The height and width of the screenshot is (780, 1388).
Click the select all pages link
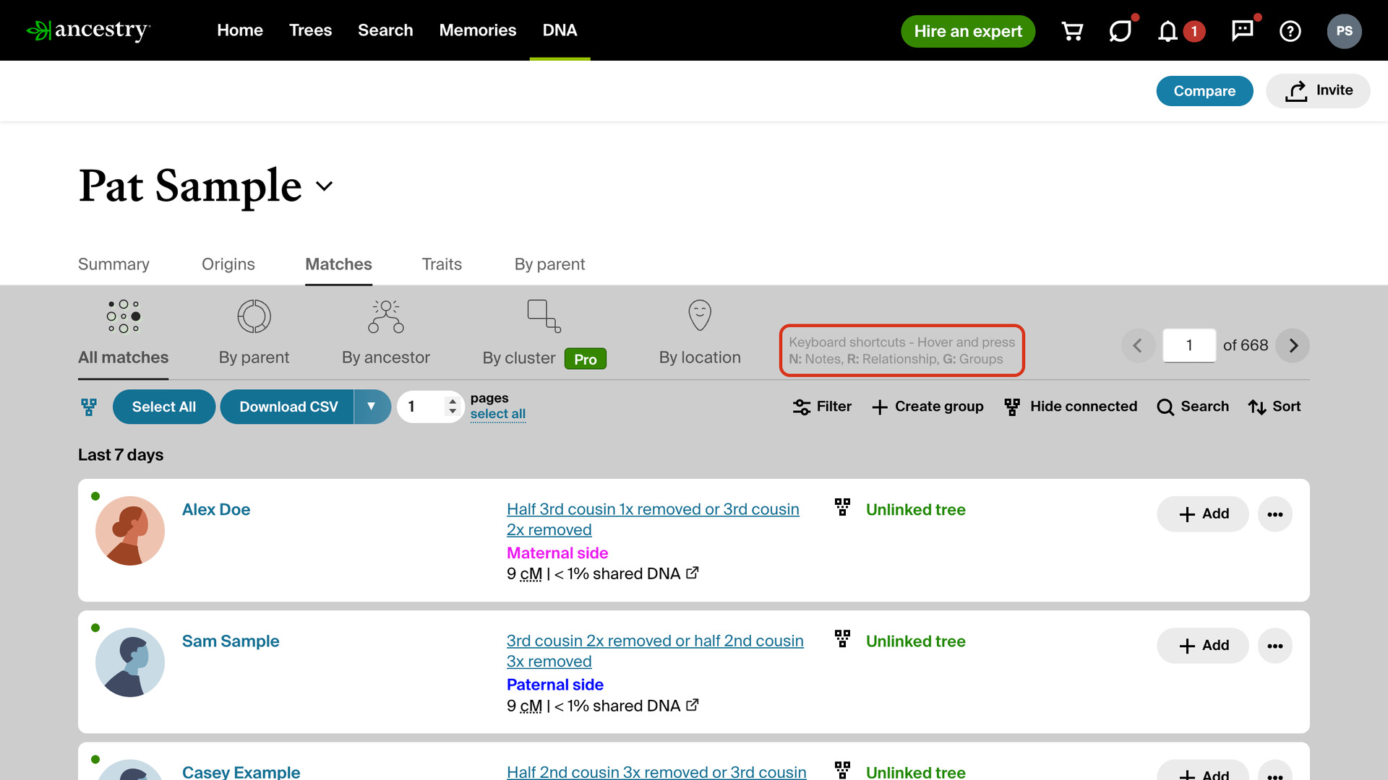click(x=498, y=414)
